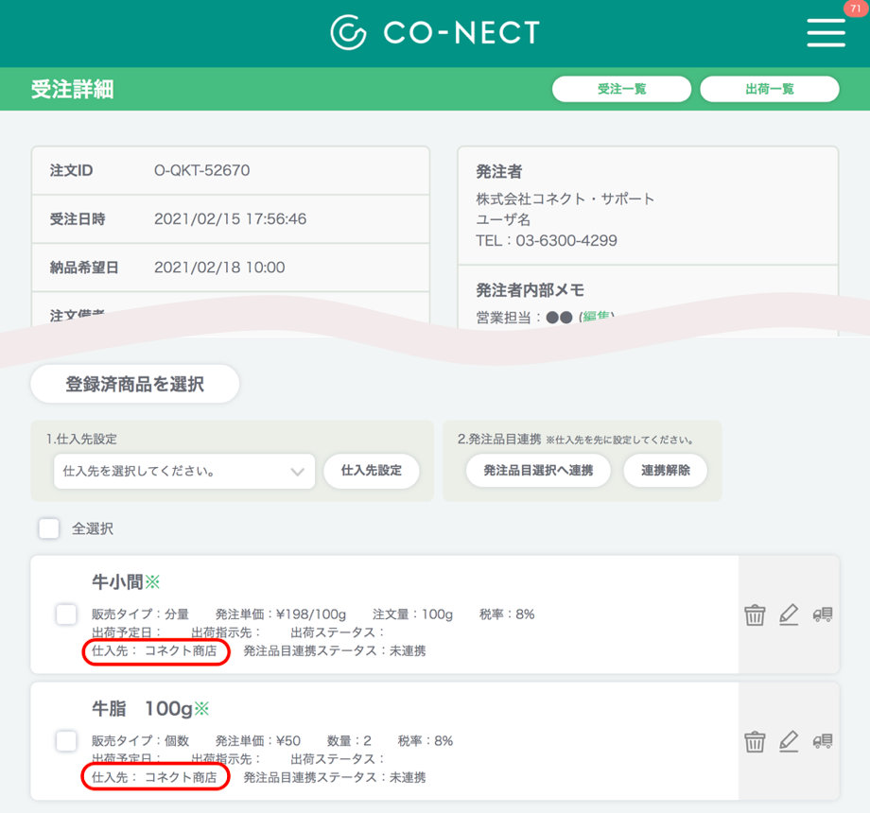
Task: Open the 仕入先を選択してください dropdown
Action: click(184, 471)
